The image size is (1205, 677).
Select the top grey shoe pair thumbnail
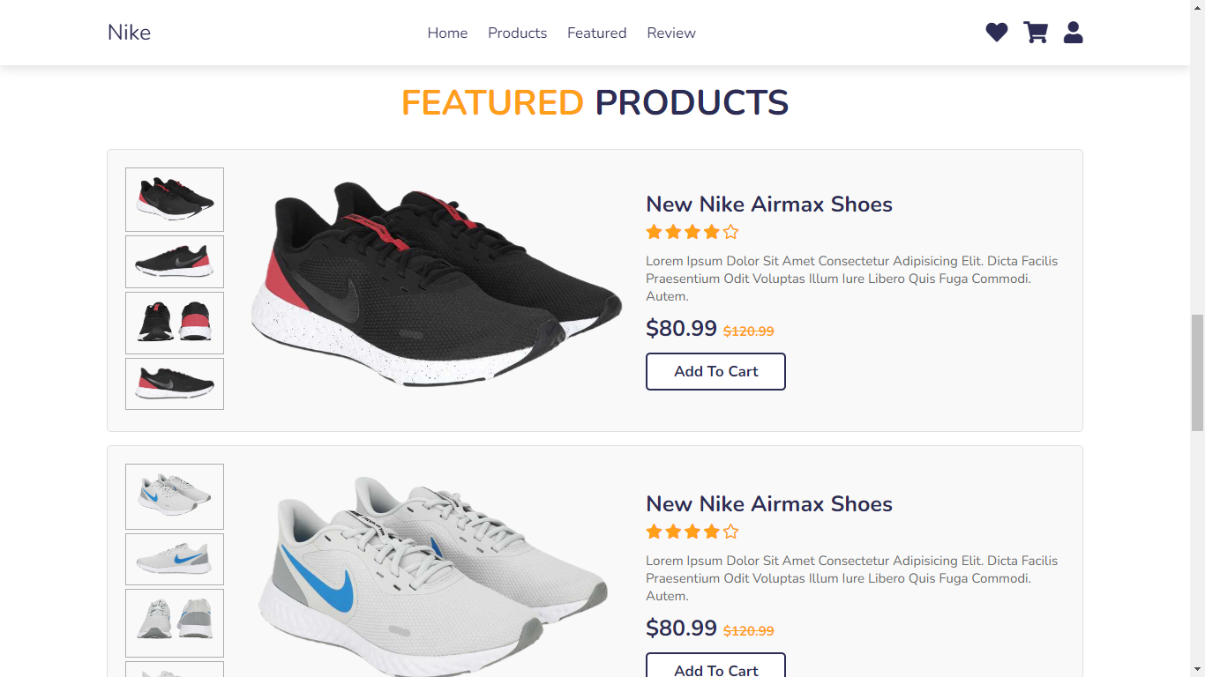[x=174, y=496]
